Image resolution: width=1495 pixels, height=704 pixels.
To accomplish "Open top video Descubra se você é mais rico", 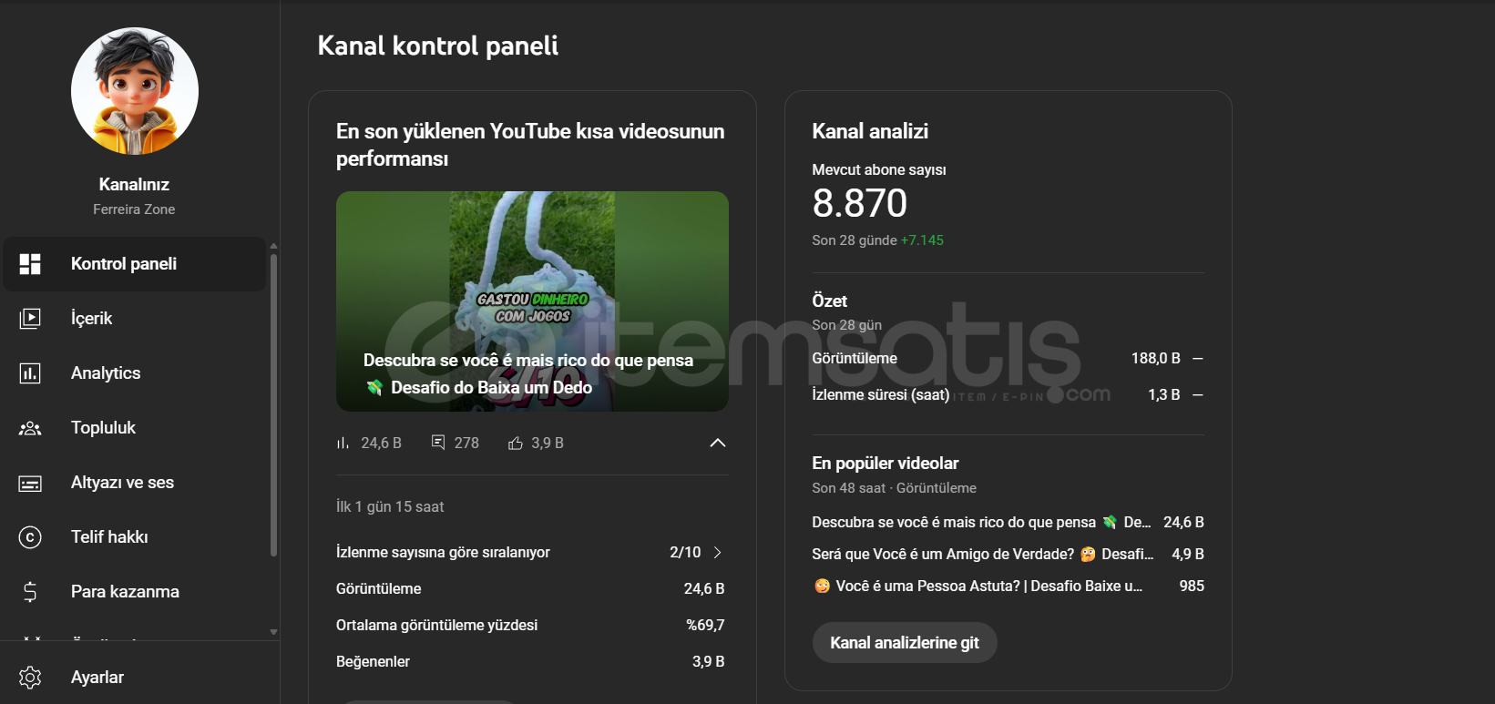I will click(x=981, y=522).
